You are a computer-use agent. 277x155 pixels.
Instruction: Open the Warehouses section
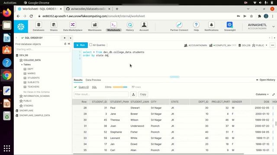click(95, 27)
